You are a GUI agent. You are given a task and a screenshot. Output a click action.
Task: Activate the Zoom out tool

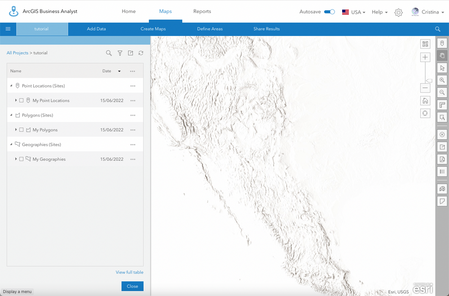(x=442, y=93)
